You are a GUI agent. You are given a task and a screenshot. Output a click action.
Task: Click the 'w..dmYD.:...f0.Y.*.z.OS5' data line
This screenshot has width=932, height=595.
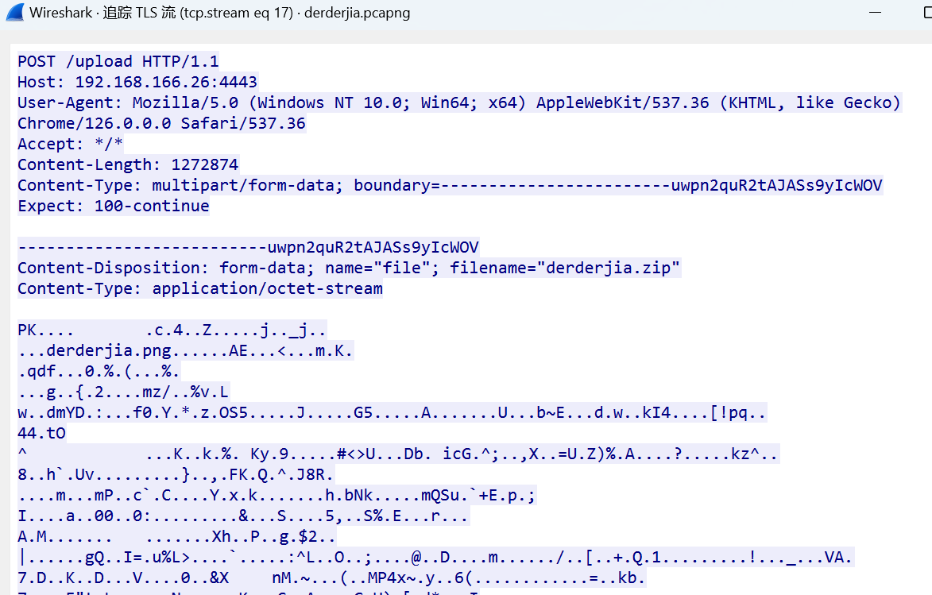(393, 412)
